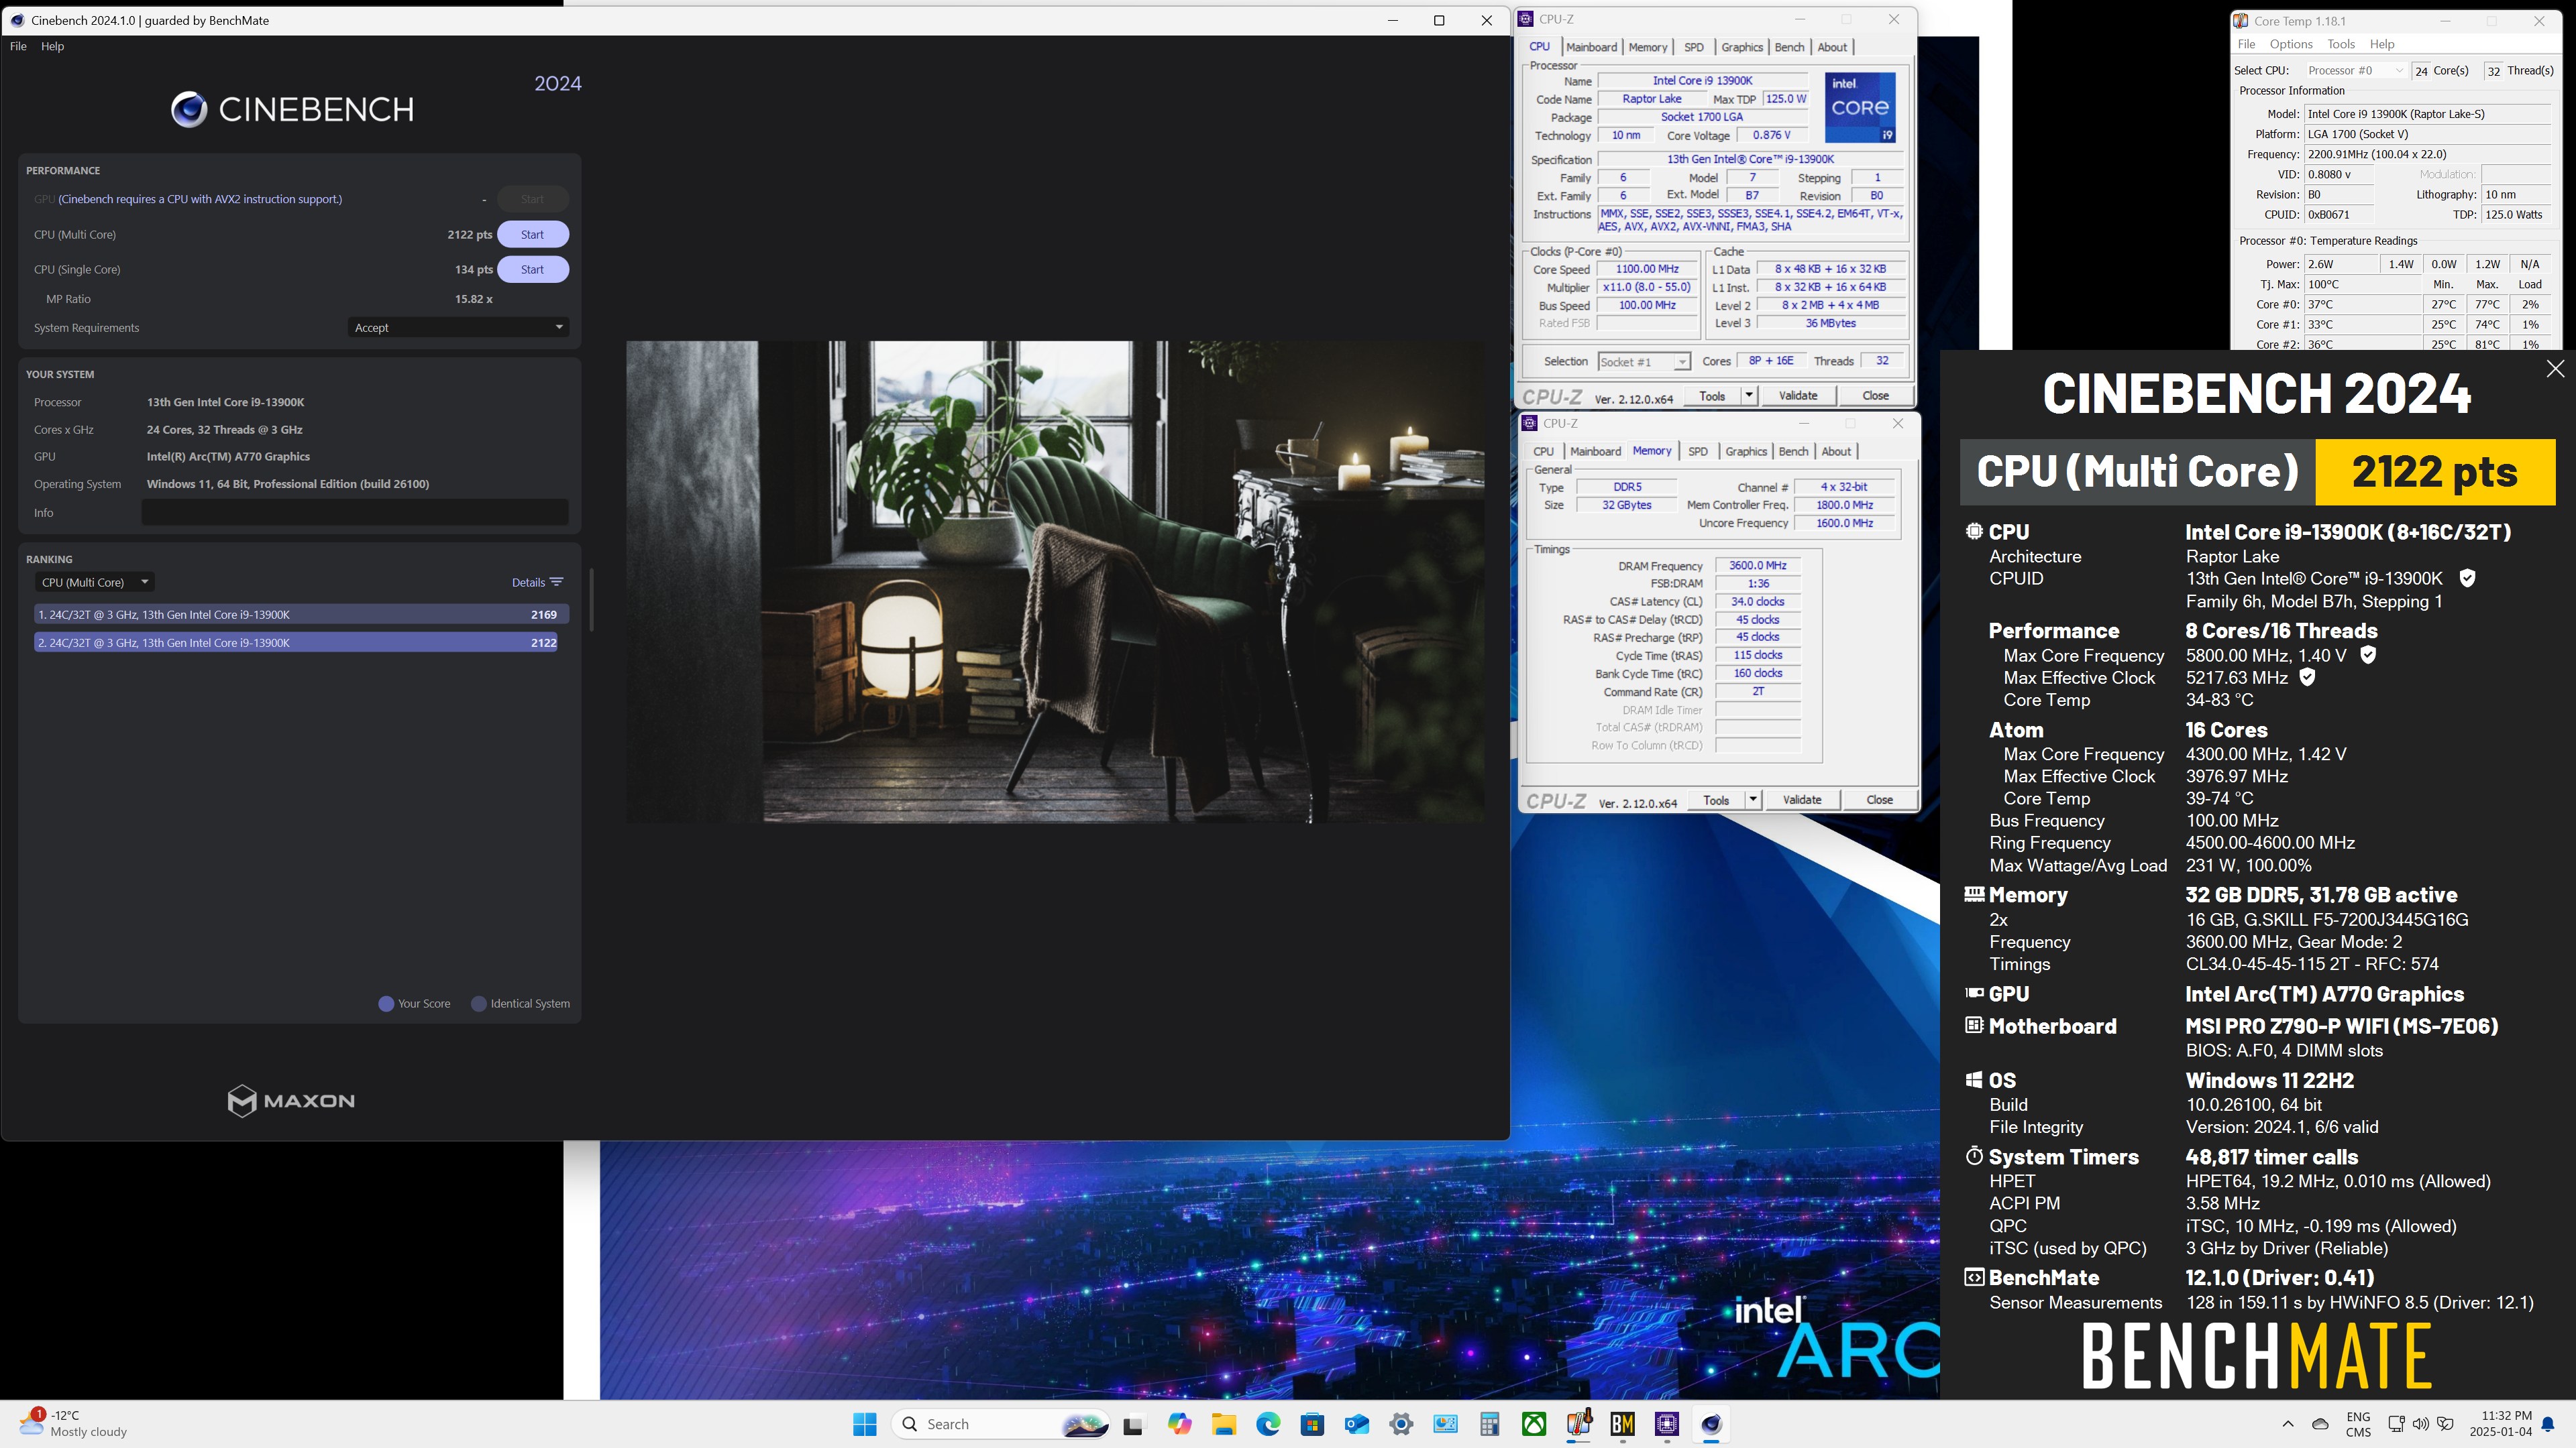Switch to Memory tab in top CPU-Z window
The width and height of the screenshot is (2576, 1448).
coord(1647,47)
